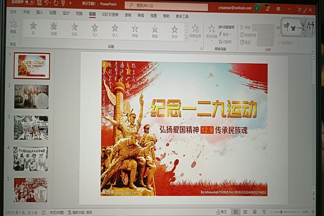
Task: Click the accessibility check status bar text
Action: (x=82, y=212)
